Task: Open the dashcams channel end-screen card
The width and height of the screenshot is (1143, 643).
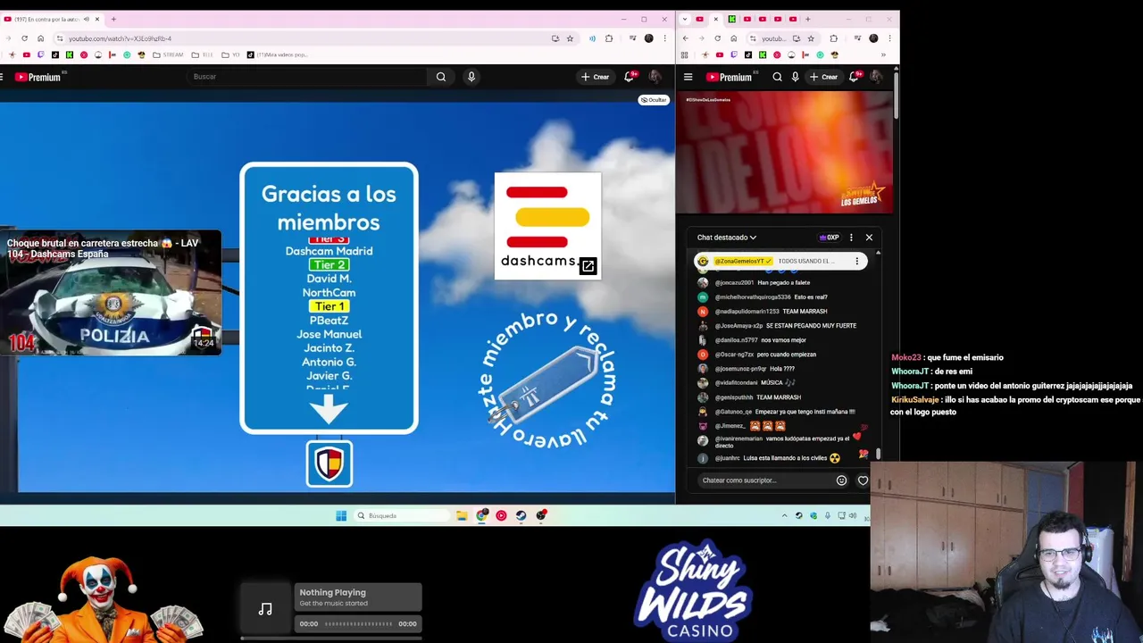Action: (547, 226)
